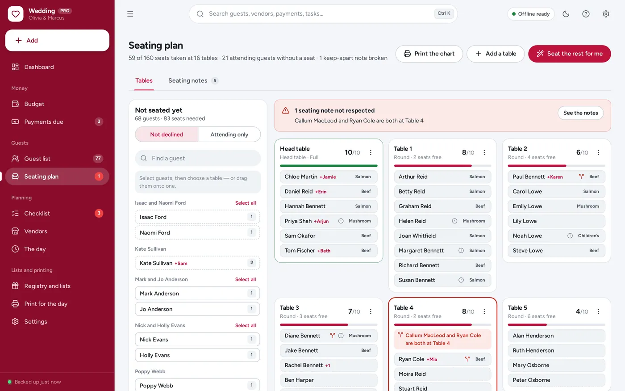Open options menu for Table 1
Screen dimensions: 625x391
point(484,152)
